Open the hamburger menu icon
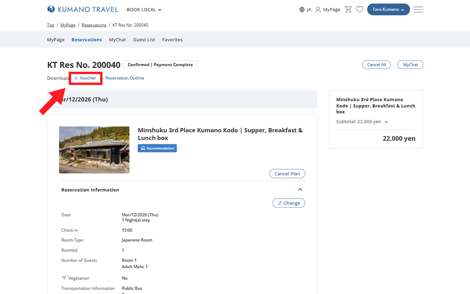This screenshot has width=470, height=294. pyautogui.click(x=418, y=9)
